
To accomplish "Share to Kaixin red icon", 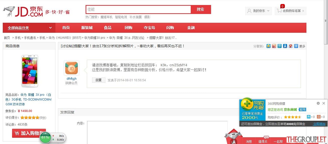I will coord(291,46).
